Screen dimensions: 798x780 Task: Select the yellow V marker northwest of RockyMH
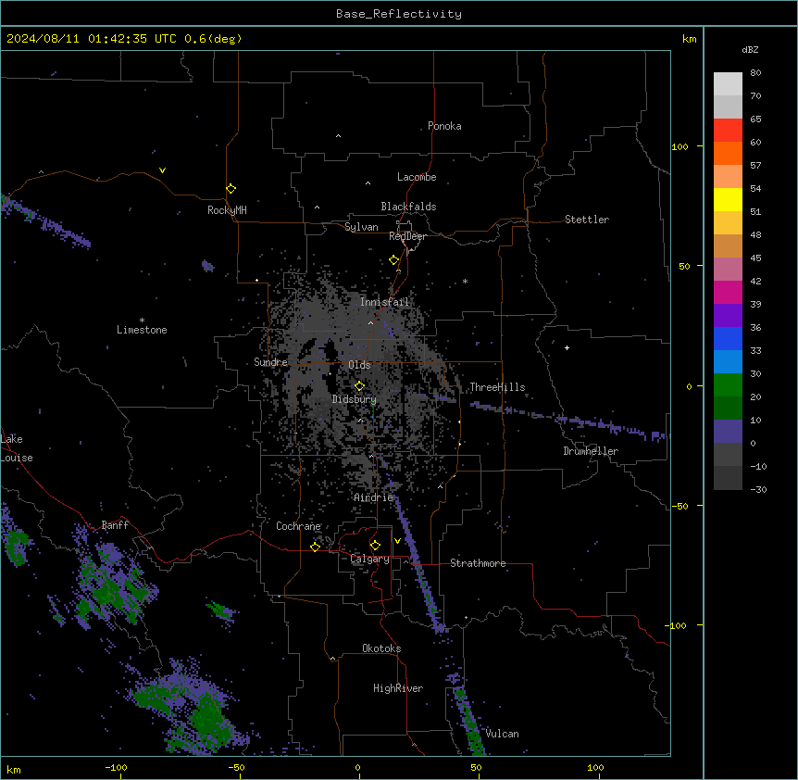[x=162, y=170]
